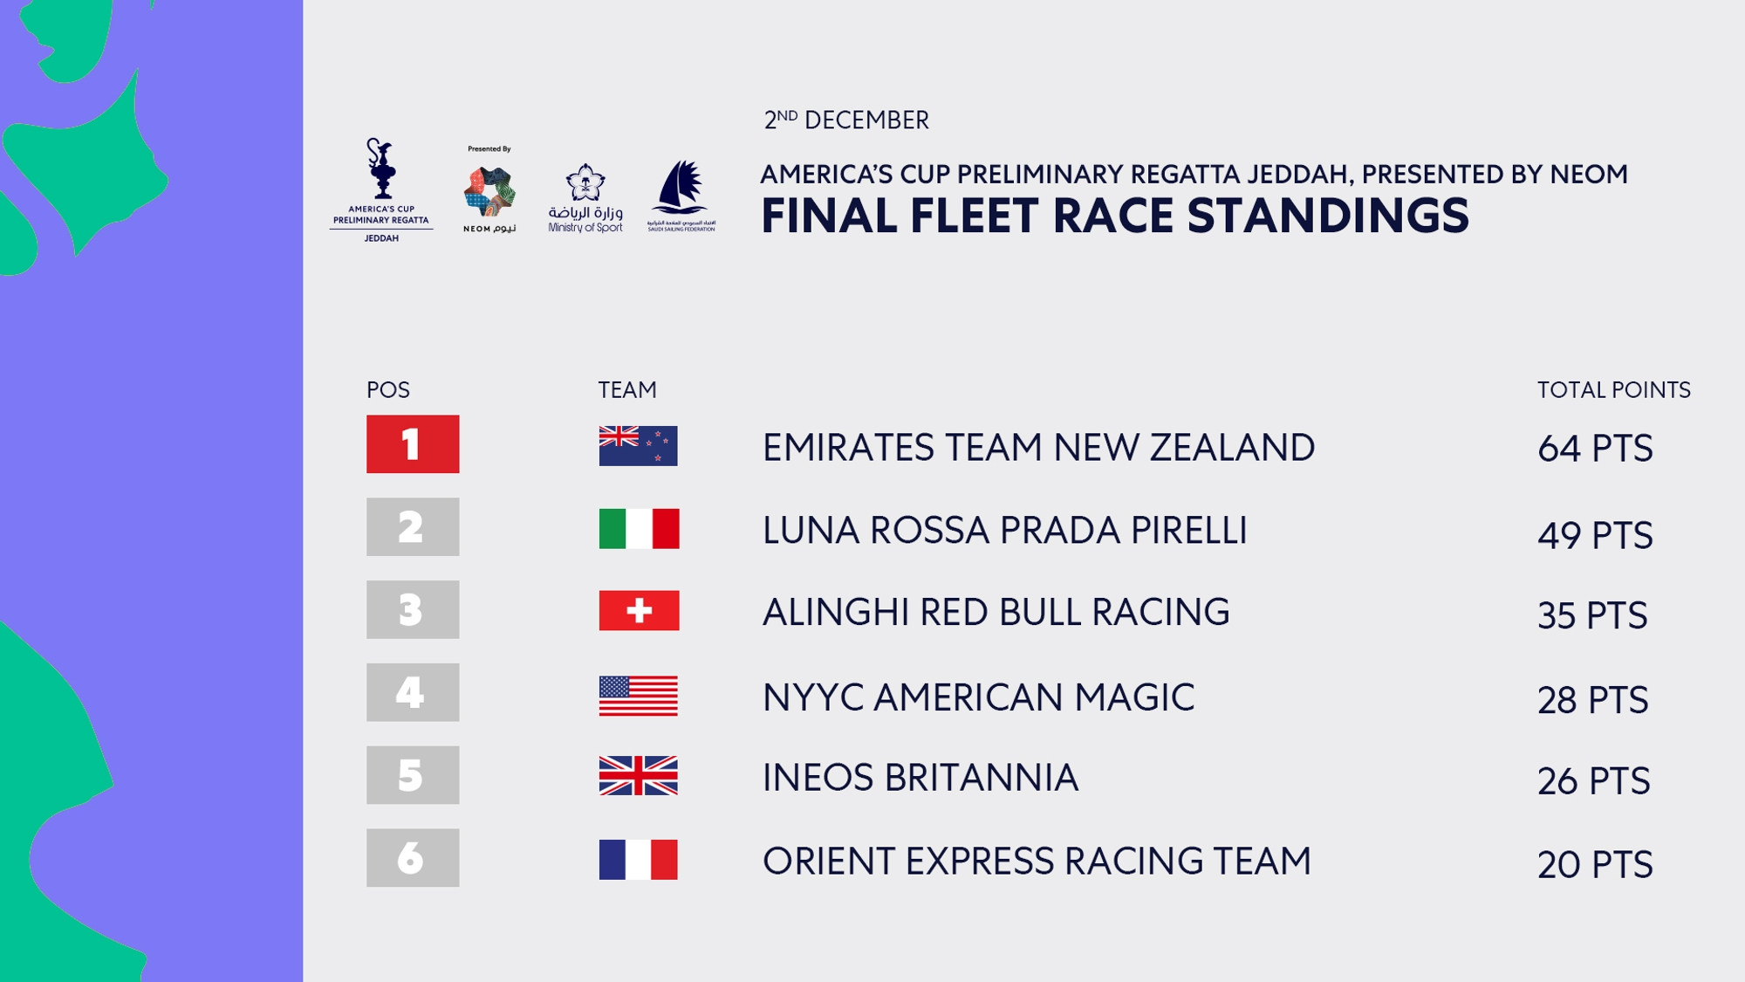Click the Final Fleet Race Standings title
This screenshot has width=1745, height=982.
pos(1115,216)
